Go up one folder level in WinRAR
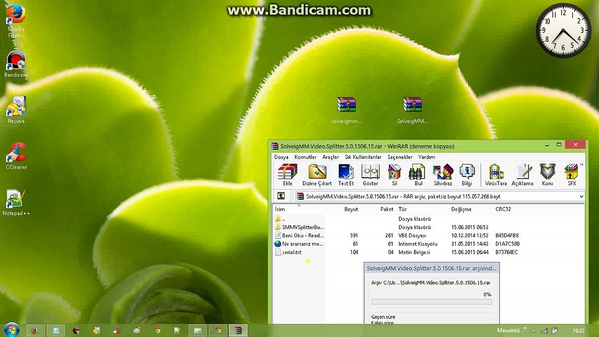Screen dimensions: 599x337 tap(281, 197)
